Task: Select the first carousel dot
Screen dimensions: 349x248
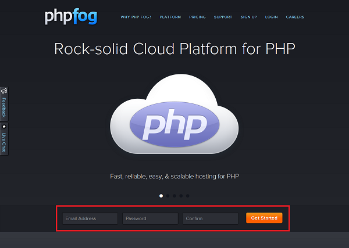Action: pos(161,196)
